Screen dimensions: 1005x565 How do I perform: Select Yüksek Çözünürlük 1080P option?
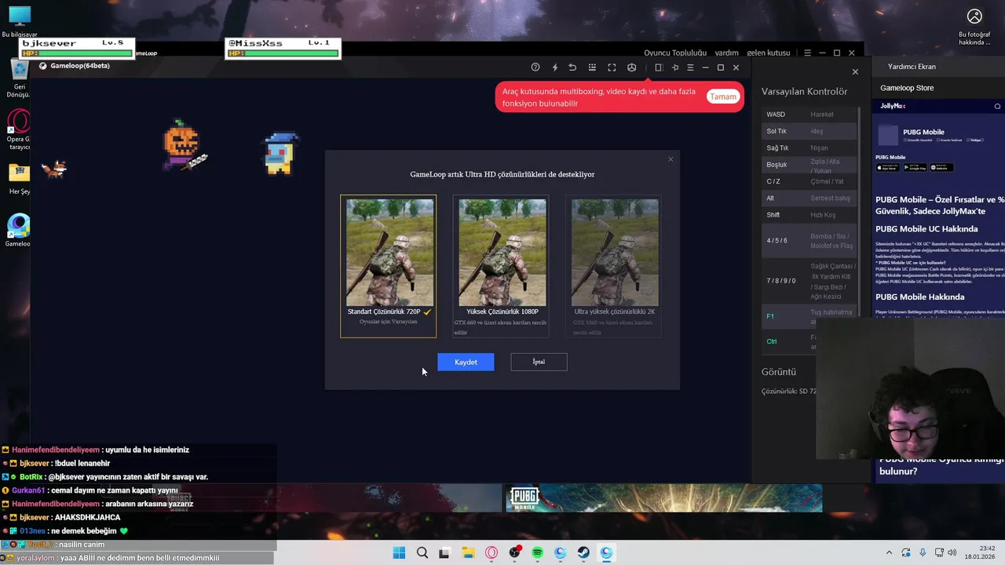502,266
